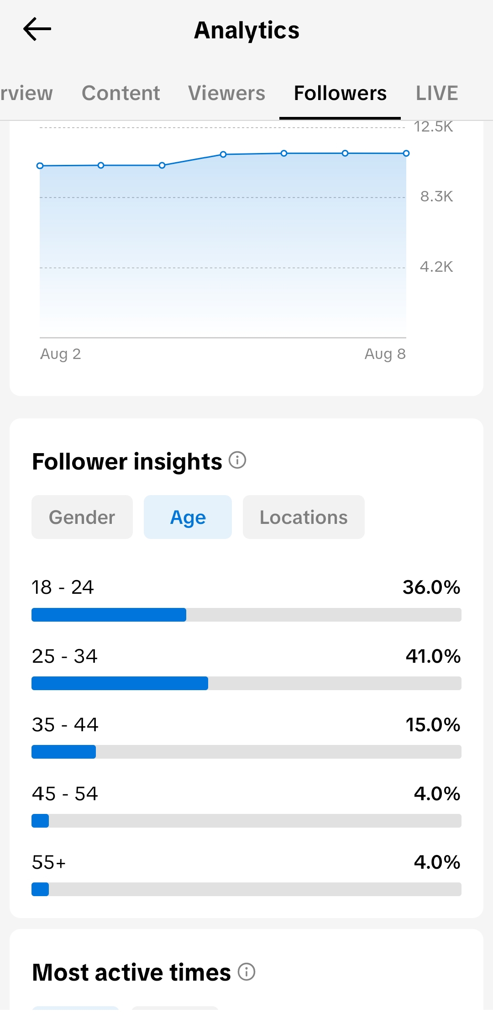The image size is (493, 1019).
Task: Tap the 45 - 54 age group label
Action: point(65,794)
